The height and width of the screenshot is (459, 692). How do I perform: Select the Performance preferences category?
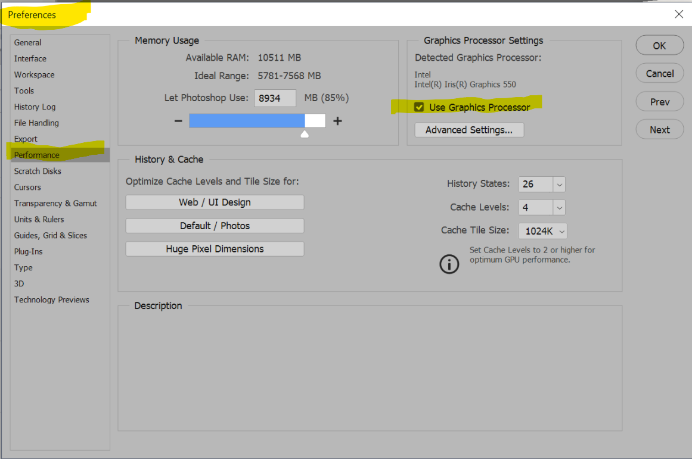click(x=60, y=155)
